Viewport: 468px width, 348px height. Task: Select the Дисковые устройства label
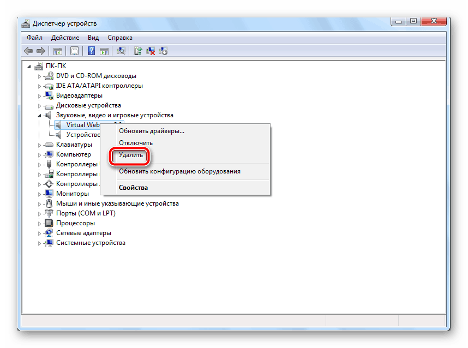88,105
